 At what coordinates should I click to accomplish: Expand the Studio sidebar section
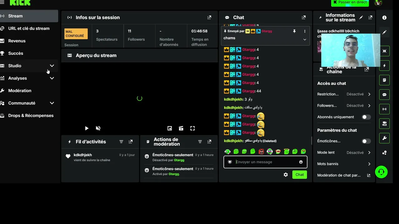click(52, 66)
